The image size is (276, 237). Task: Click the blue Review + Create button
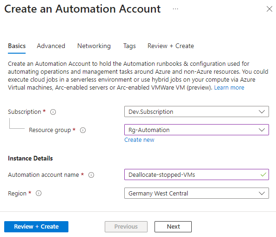36,227
